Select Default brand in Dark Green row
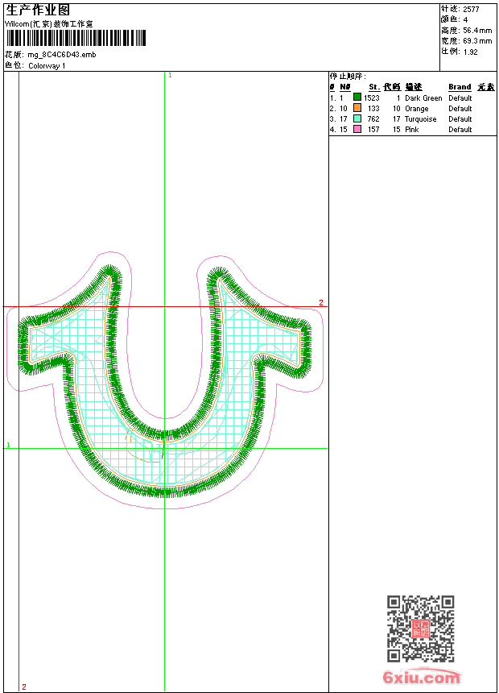The width and height of the screenshot is (499, 693). point(460,98)
